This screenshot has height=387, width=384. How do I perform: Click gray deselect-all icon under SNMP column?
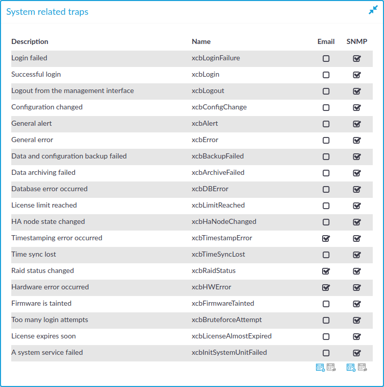pos(363,368)
